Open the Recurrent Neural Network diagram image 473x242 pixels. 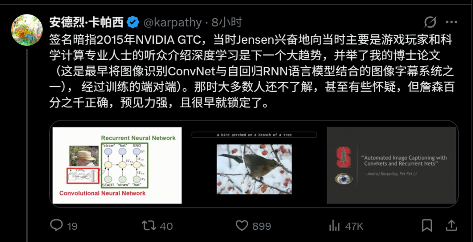click(117, 165)
